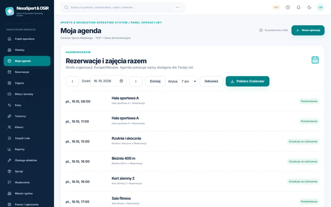This screenshot has height=207, width=331.
Task: Click the NexaSport & OSiR logo icon
Action: pyautogui.click(x=10, y=11)
